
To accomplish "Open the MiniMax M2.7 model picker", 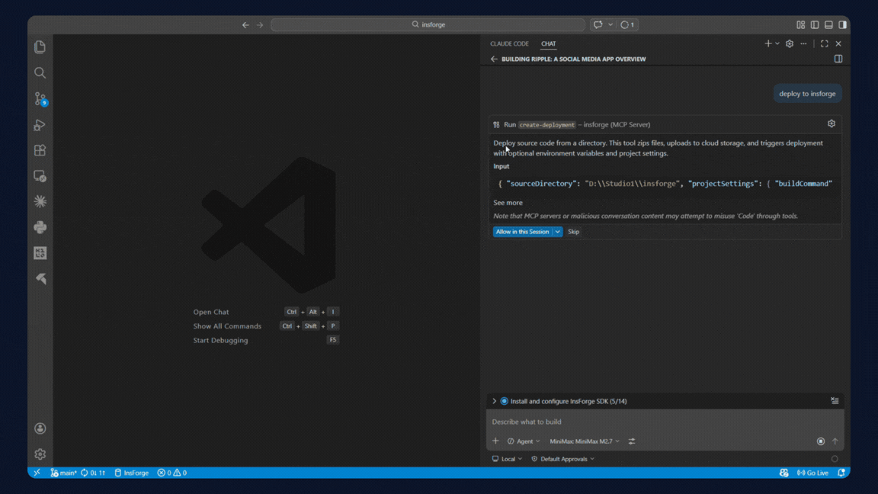I will point(585,441).
